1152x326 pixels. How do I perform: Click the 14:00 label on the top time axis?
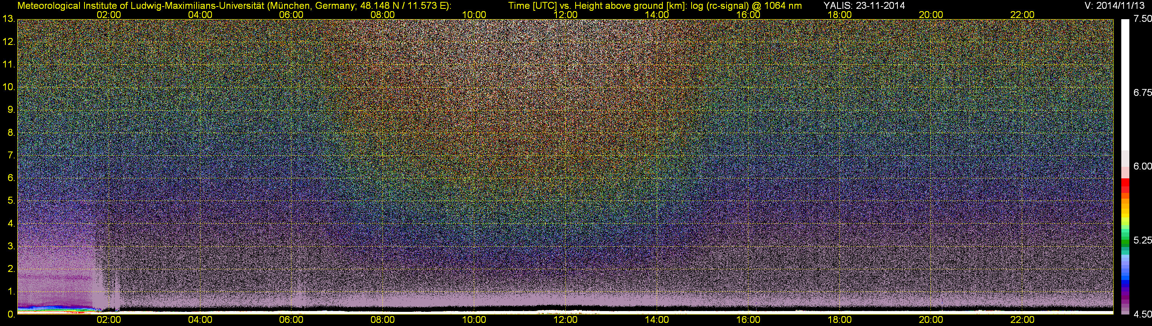657,15
